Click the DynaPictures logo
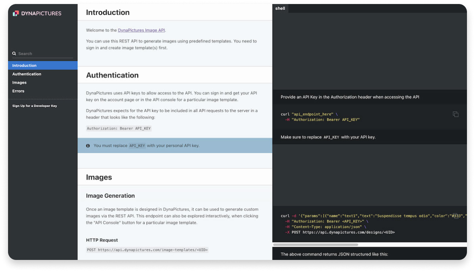This screenshot has height=272, width=475. tap(37, 13)
